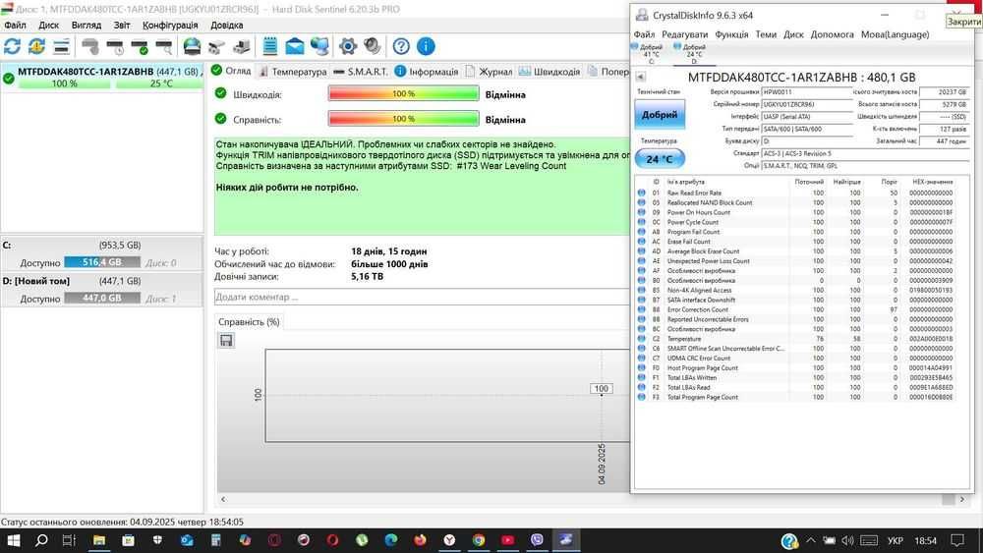
Task: Click the globe over drive toolbar icon
Action: (192, 46)
